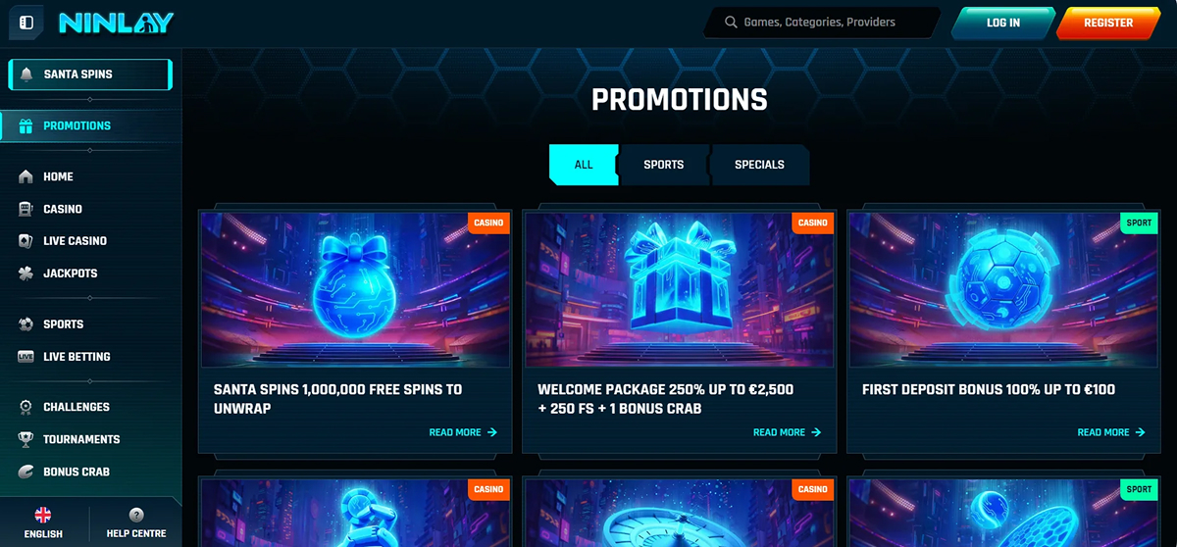Switch to the All promotions tab
This screenshot has height=547, width=1177.
[584, 165]
